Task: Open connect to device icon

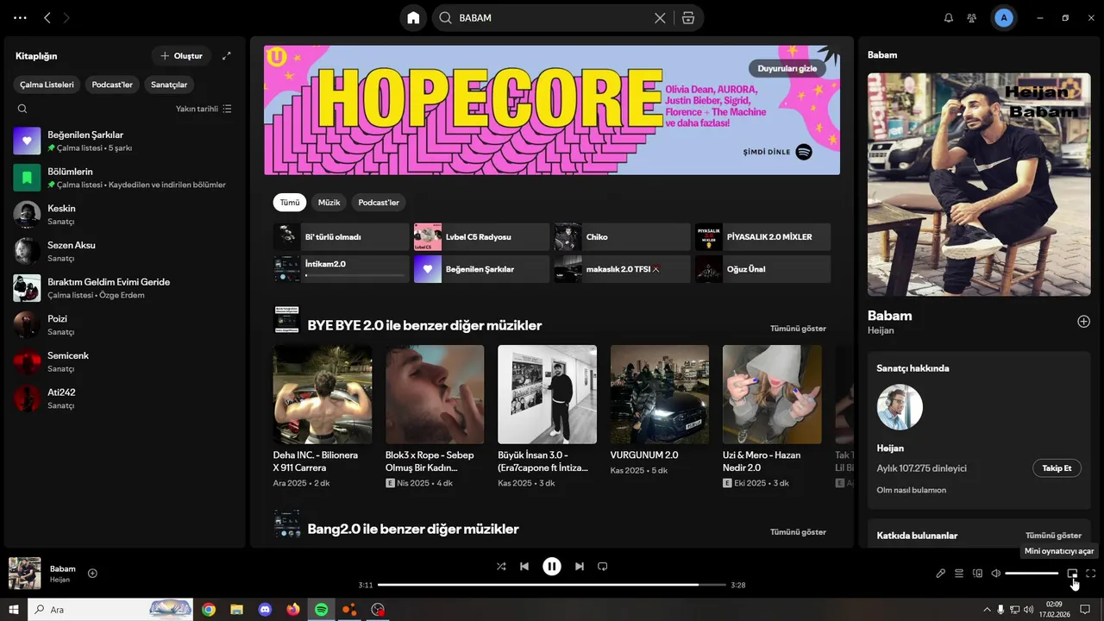Action: (977, 574)
